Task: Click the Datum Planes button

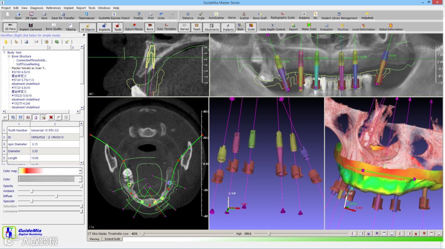Action: [x=133, y=27]
